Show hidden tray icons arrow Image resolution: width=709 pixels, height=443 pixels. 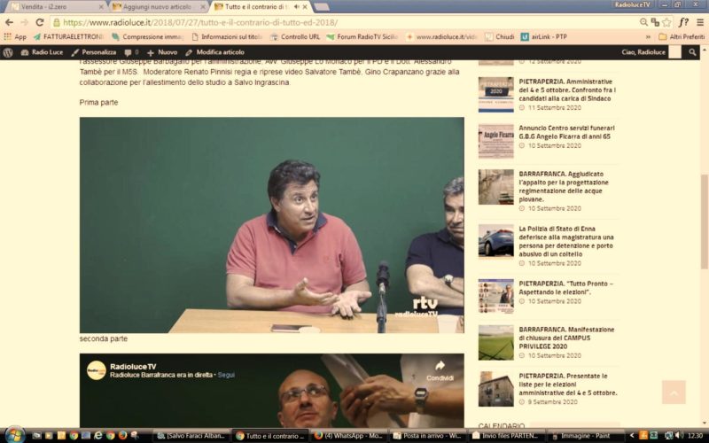click(632, 435)
